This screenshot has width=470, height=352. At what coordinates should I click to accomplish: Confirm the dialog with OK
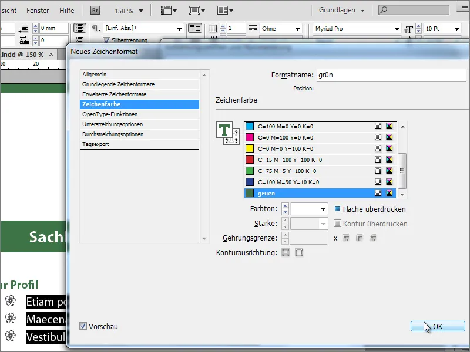click(x=437, y=325)
